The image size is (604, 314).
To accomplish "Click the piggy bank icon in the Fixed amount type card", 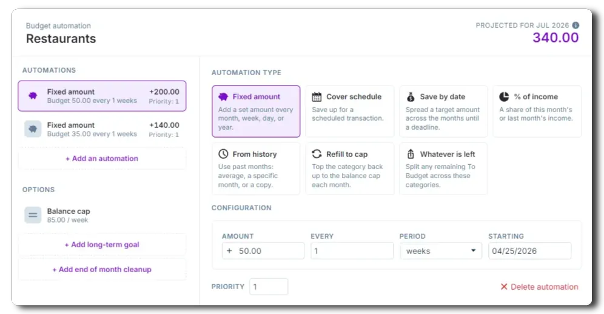I will (x=223, y=97).
